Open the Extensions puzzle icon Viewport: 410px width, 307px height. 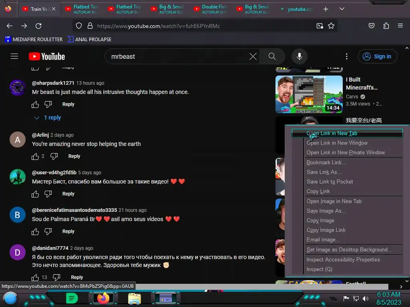click(x=386, y=26)
